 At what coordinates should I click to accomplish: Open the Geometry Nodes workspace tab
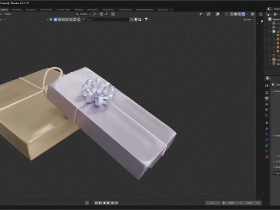tap(145, 9)
